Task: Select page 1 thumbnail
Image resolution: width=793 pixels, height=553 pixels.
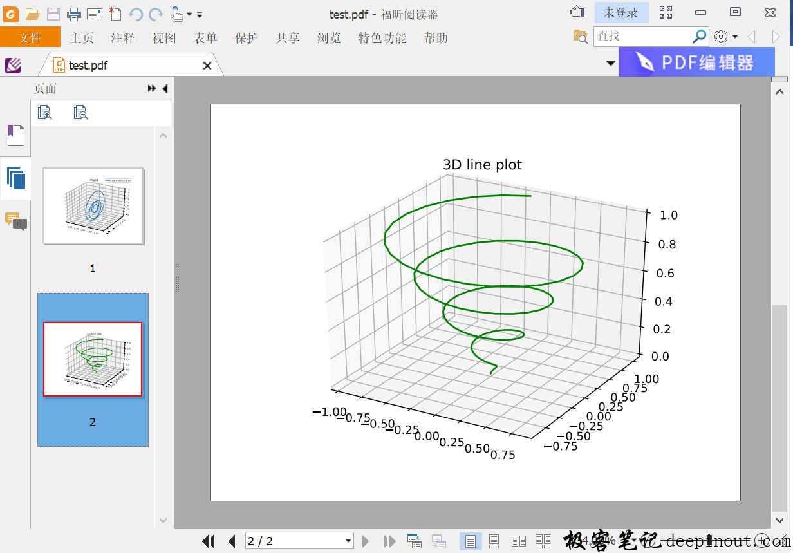Action: (93, 205)
